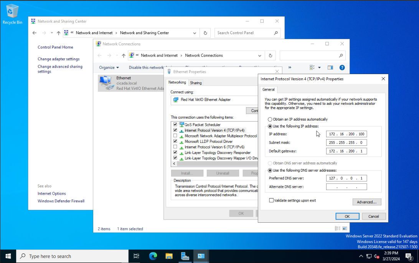
Task: Select Use the following DNS server addresses
Action: 270,170
